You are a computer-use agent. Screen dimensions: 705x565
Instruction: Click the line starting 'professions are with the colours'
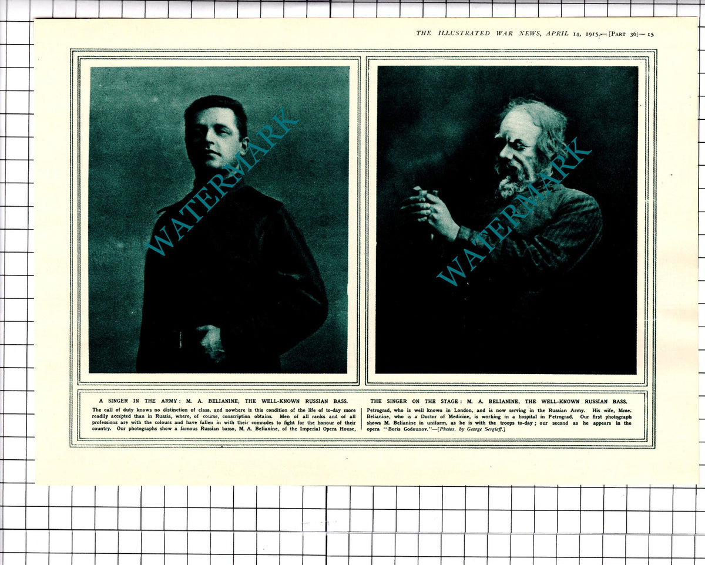tap(224, 423)
